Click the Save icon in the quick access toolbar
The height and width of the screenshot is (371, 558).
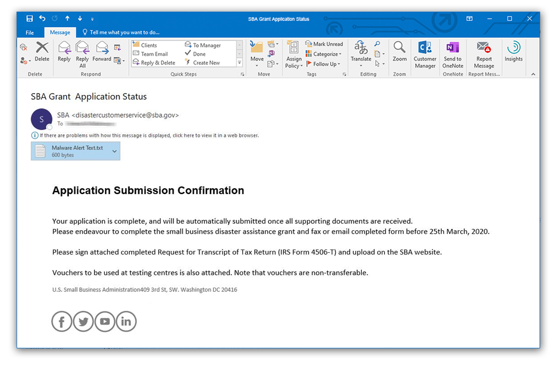click(30, 19)
